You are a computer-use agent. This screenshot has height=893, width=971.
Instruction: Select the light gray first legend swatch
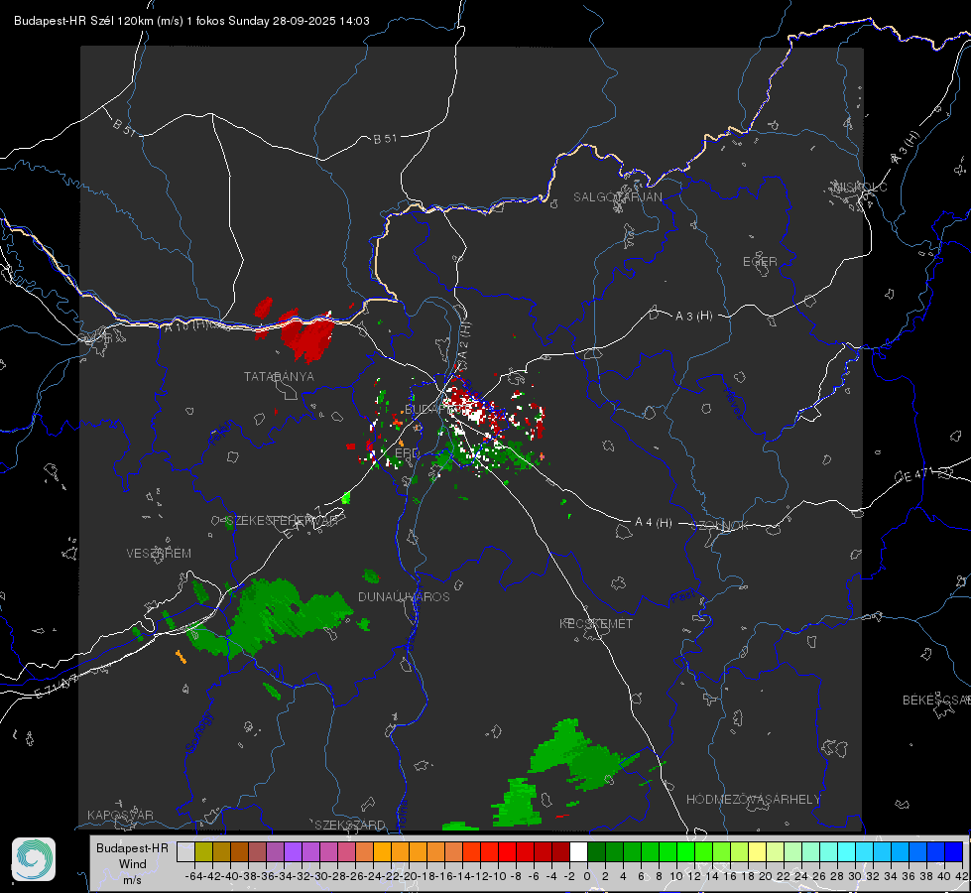tap(185, 851)
